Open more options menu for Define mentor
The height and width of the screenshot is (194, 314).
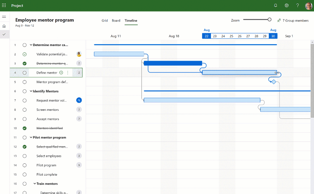pos(68,73)
